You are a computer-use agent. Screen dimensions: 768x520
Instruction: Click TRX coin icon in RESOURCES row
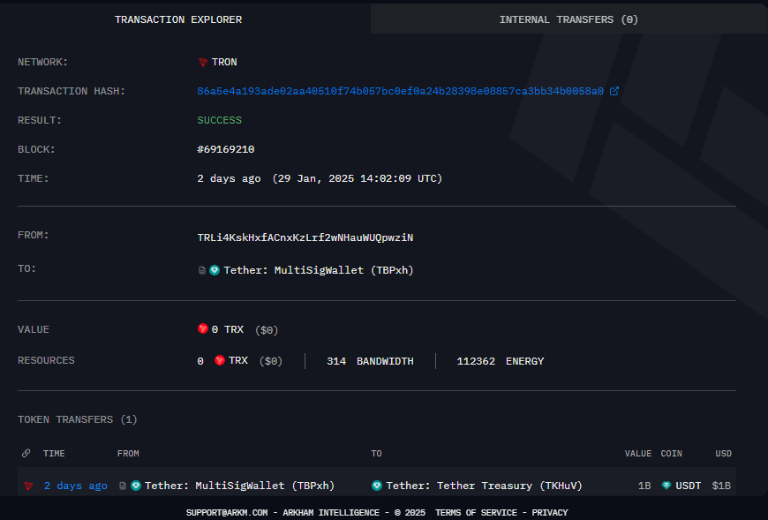[220, 360]
